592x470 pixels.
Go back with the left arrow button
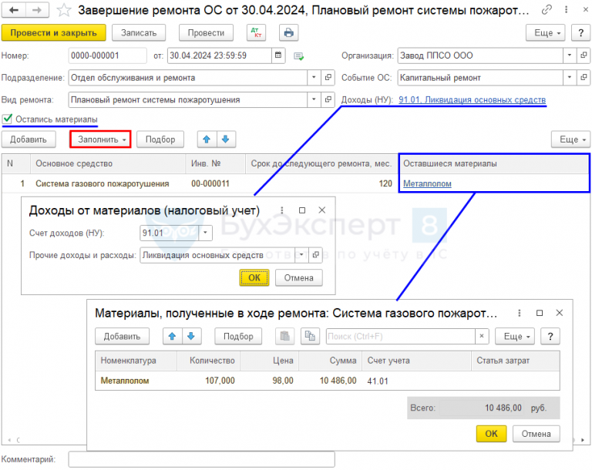14,10
